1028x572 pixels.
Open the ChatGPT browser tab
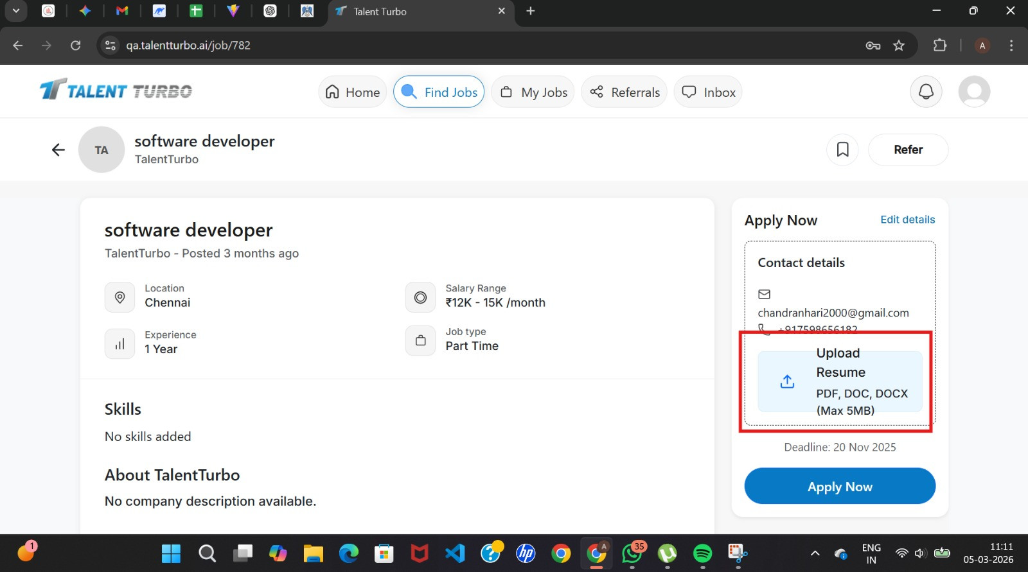click(270, 11)
